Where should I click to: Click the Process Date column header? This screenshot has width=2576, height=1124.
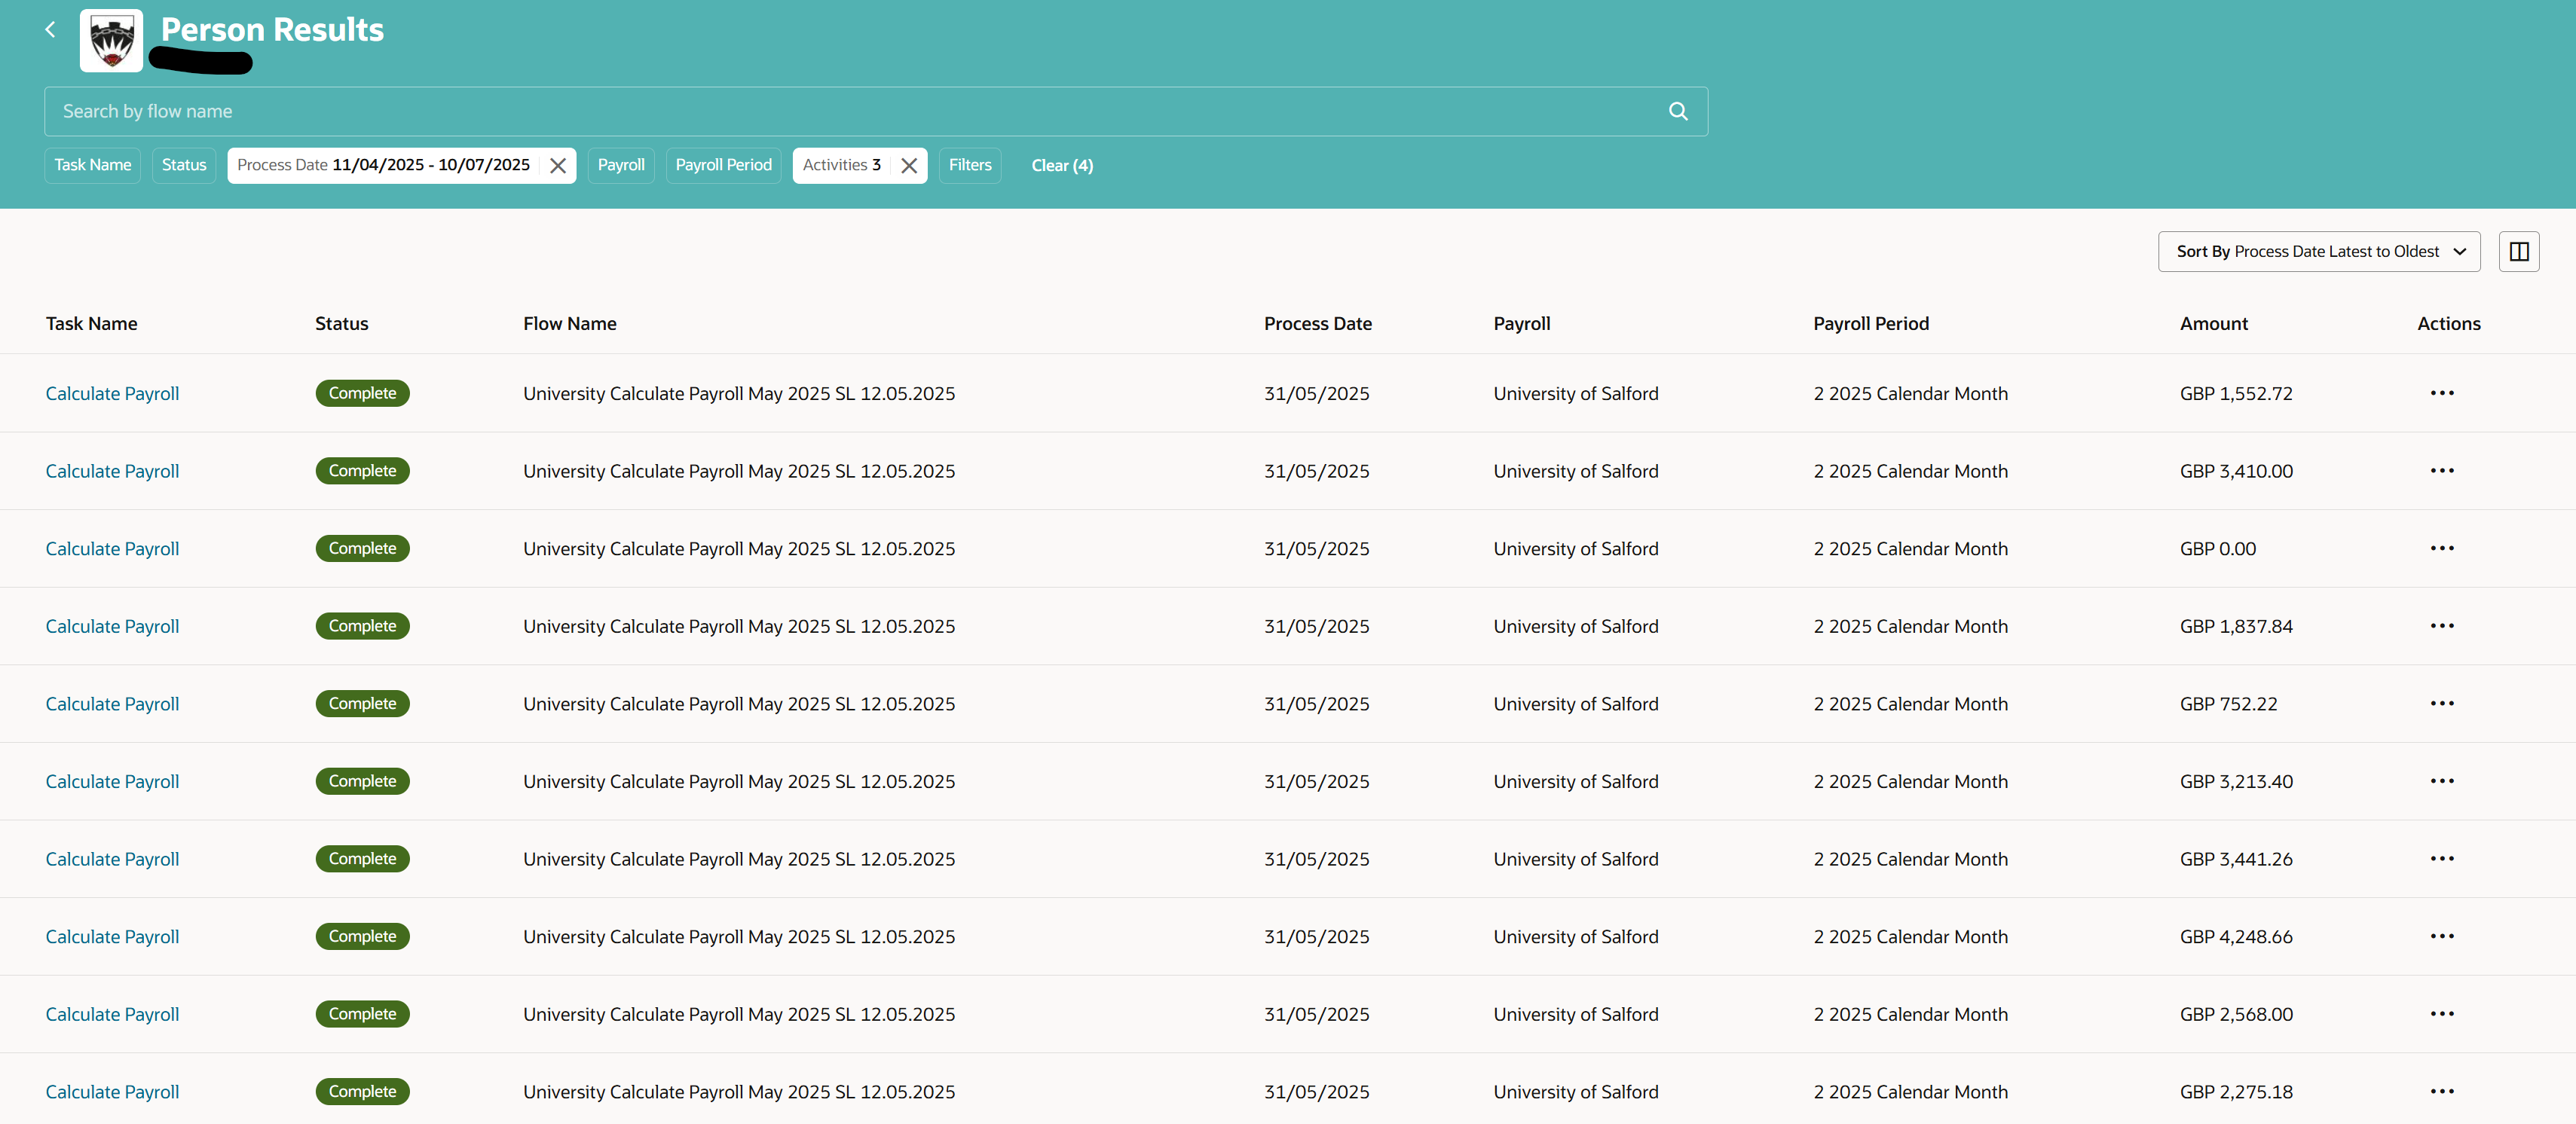click(1317, 324)
